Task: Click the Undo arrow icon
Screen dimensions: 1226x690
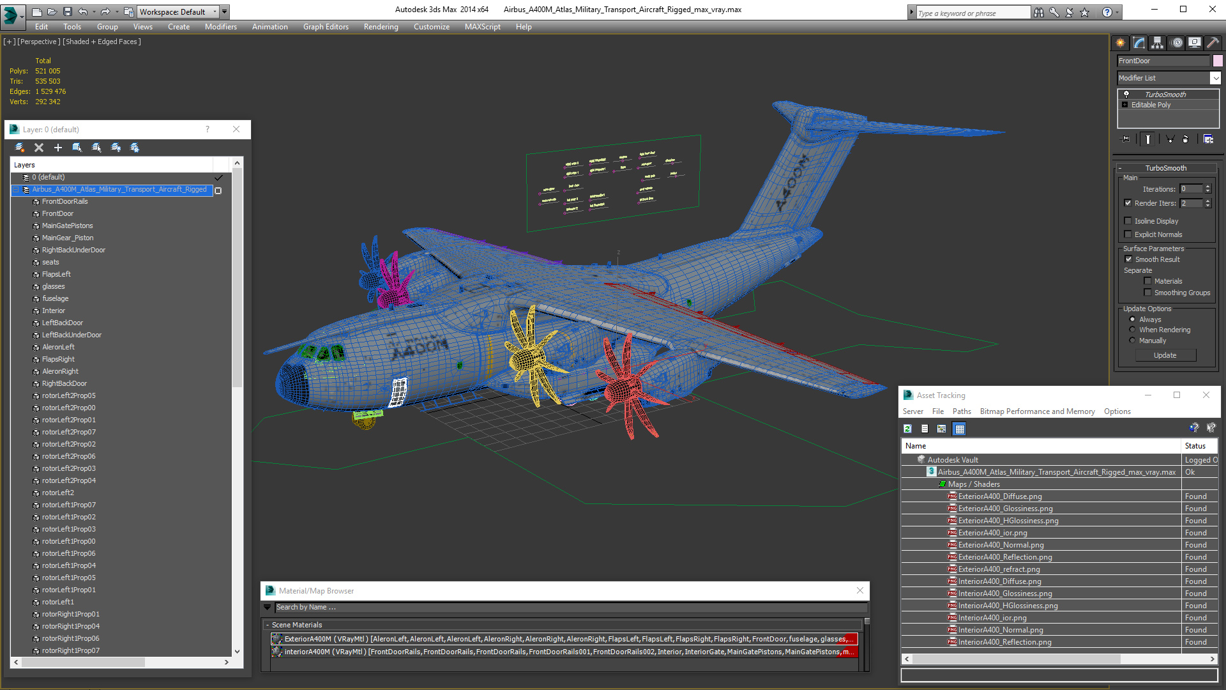Action: click(82, 11)
